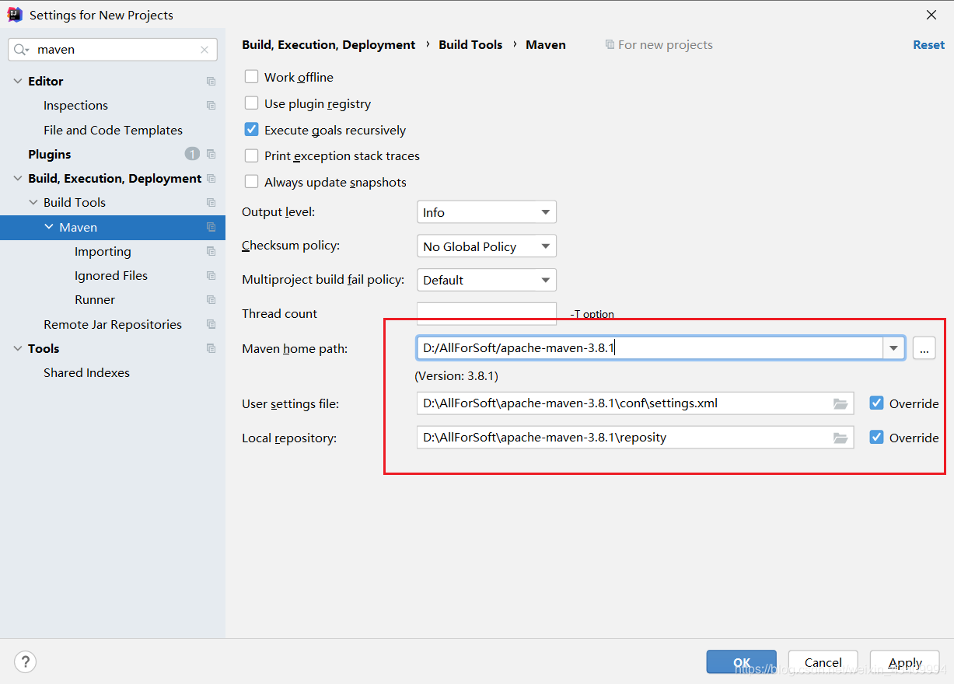The width and height of the screenshot is (954, 684).
Task: Select Importing under Maven
Action: 103,251
